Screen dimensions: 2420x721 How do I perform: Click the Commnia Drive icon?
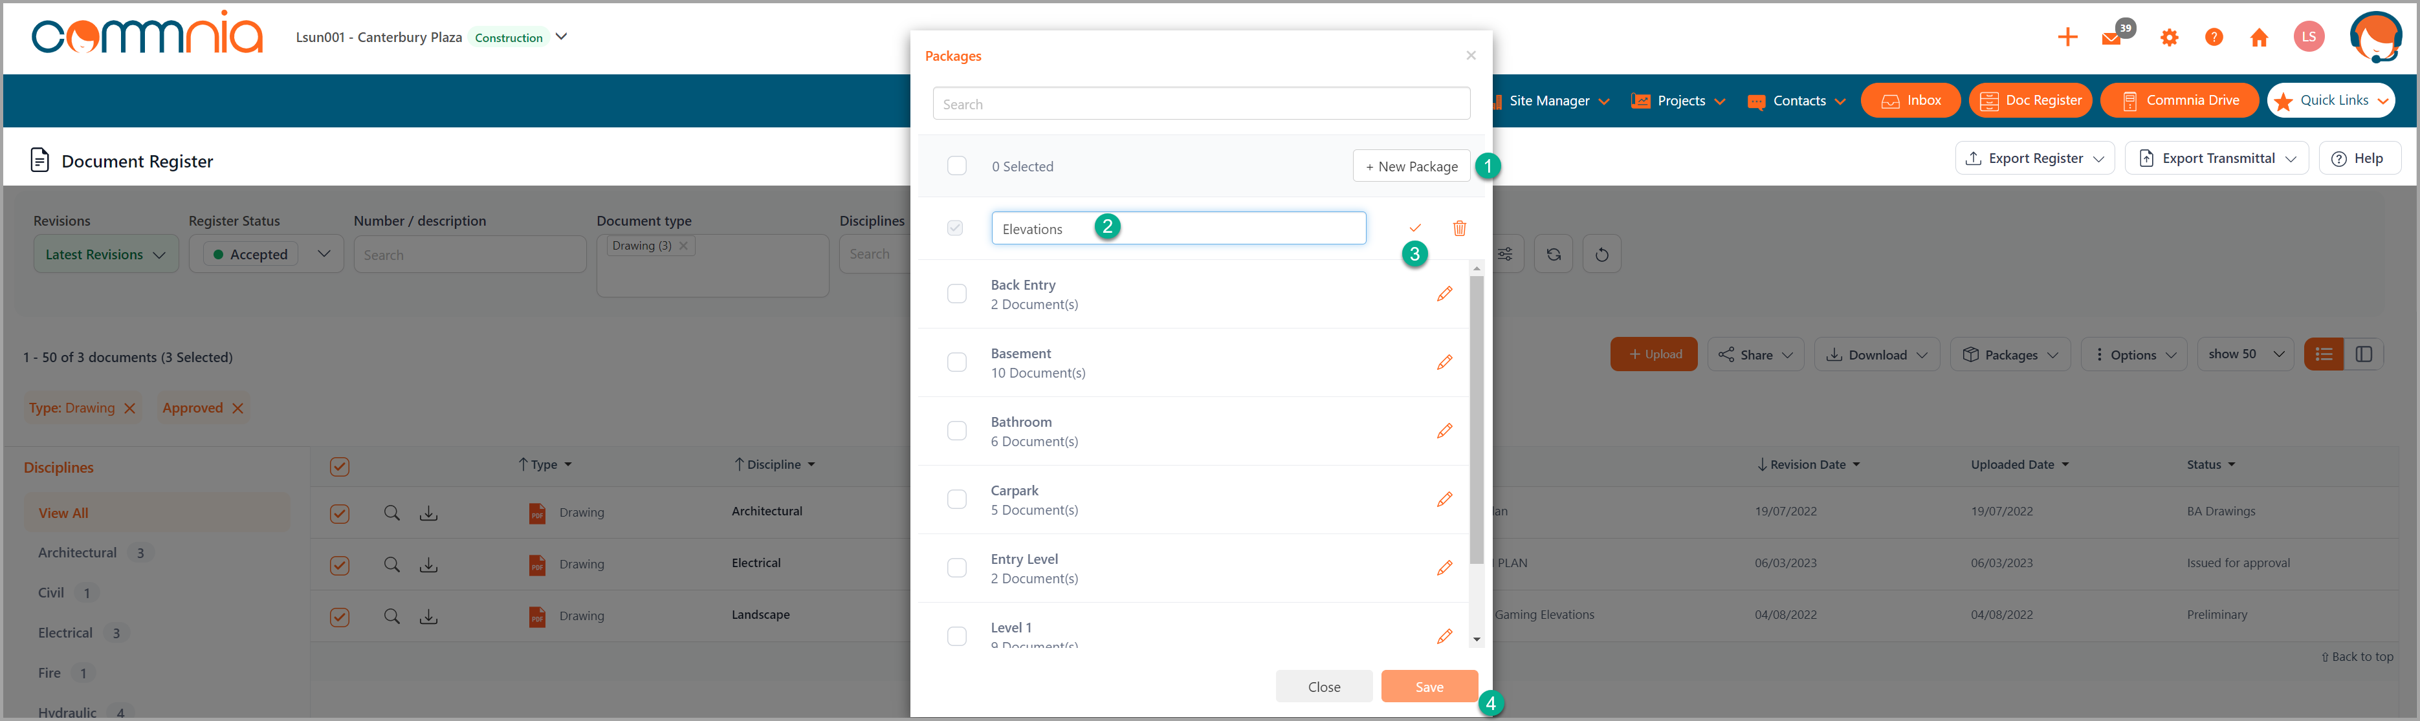pos(2179,100)
